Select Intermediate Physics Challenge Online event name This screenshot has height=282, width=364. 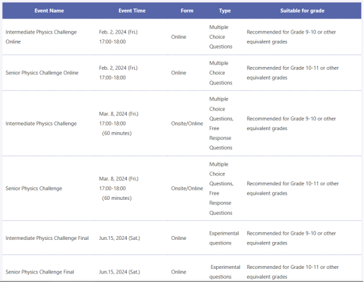[x=41, y=37]
